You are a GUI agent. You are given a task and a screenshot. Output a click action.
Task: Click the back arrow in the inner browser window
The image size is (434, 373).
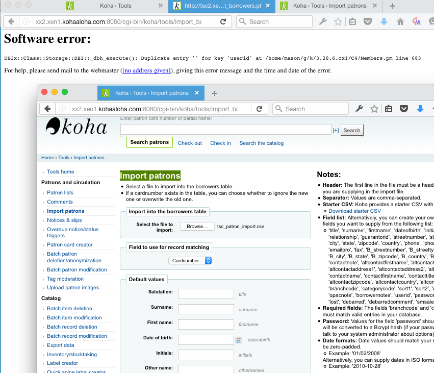[47, 109]
